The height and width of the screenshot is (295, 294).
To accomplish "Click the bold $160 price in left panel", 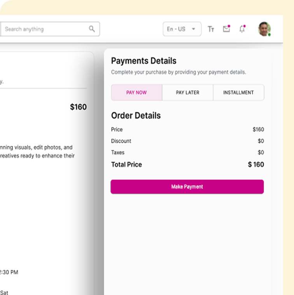I will [78, 107].
